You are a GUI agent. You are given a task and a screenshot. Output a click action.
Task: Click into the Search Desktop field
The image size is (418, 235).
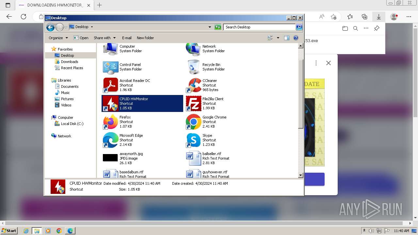pos(260,27)
